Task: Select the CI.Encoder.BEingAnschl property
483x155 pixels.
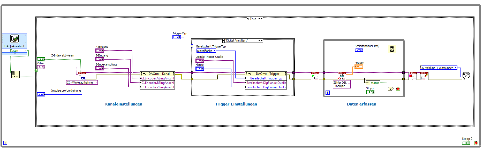Action: point(157,83)
